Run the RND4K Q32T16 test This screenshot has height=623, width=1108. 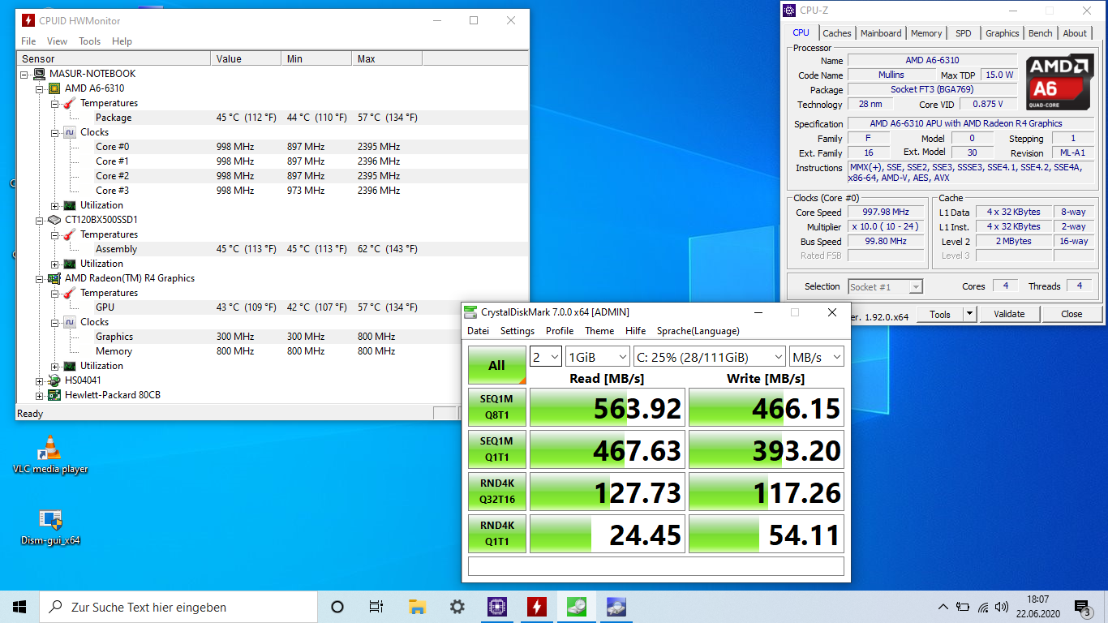497,492
